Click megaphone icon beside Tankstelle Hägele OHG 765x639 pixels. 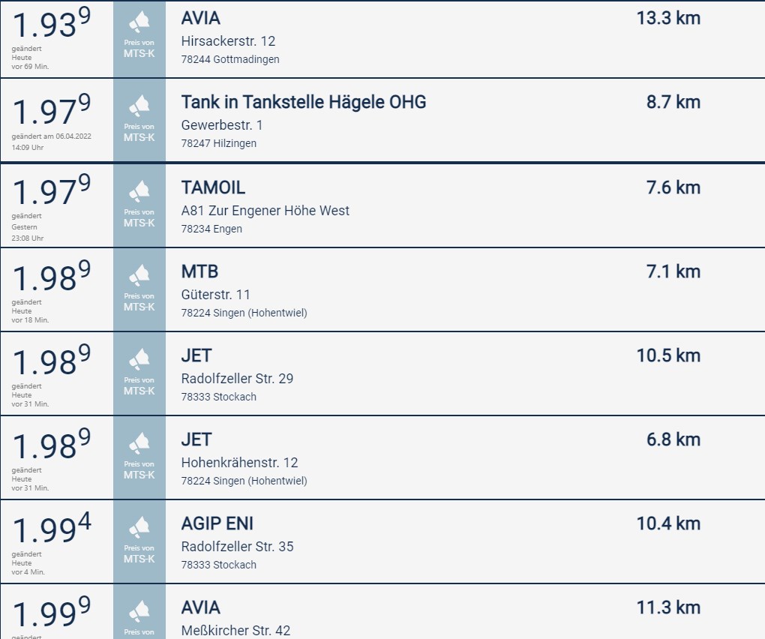(139, 106)
